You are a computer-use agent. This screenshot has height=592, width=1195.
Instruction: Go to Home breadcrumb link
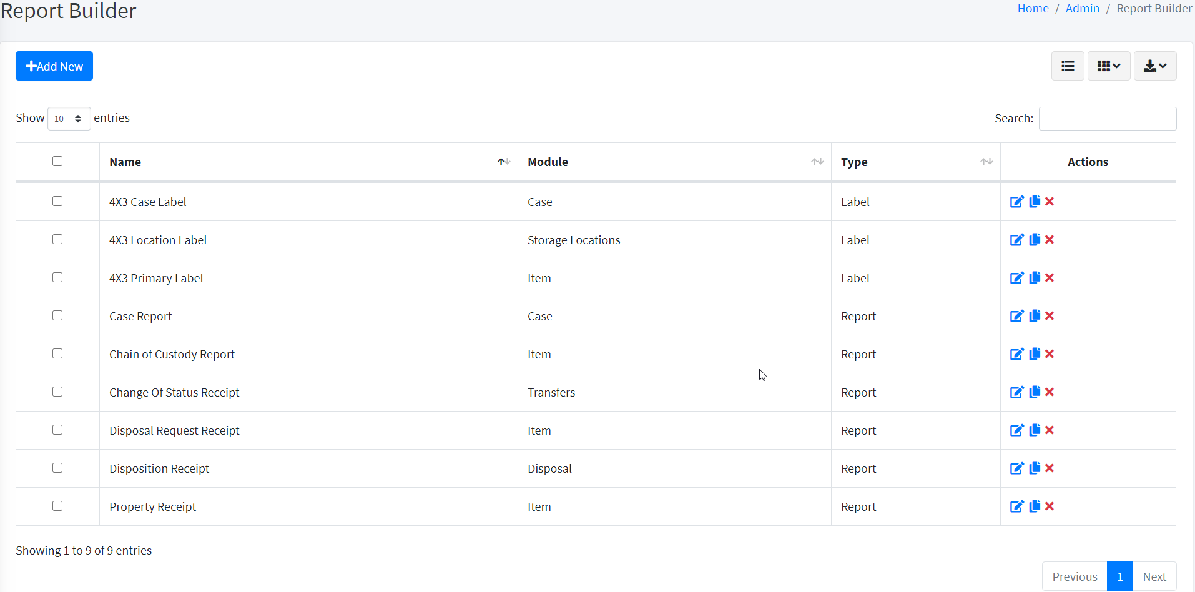[x=1033, y=9]
